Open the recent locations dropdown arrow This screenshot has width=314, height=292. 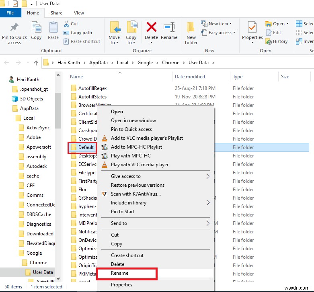pos(28,63)
